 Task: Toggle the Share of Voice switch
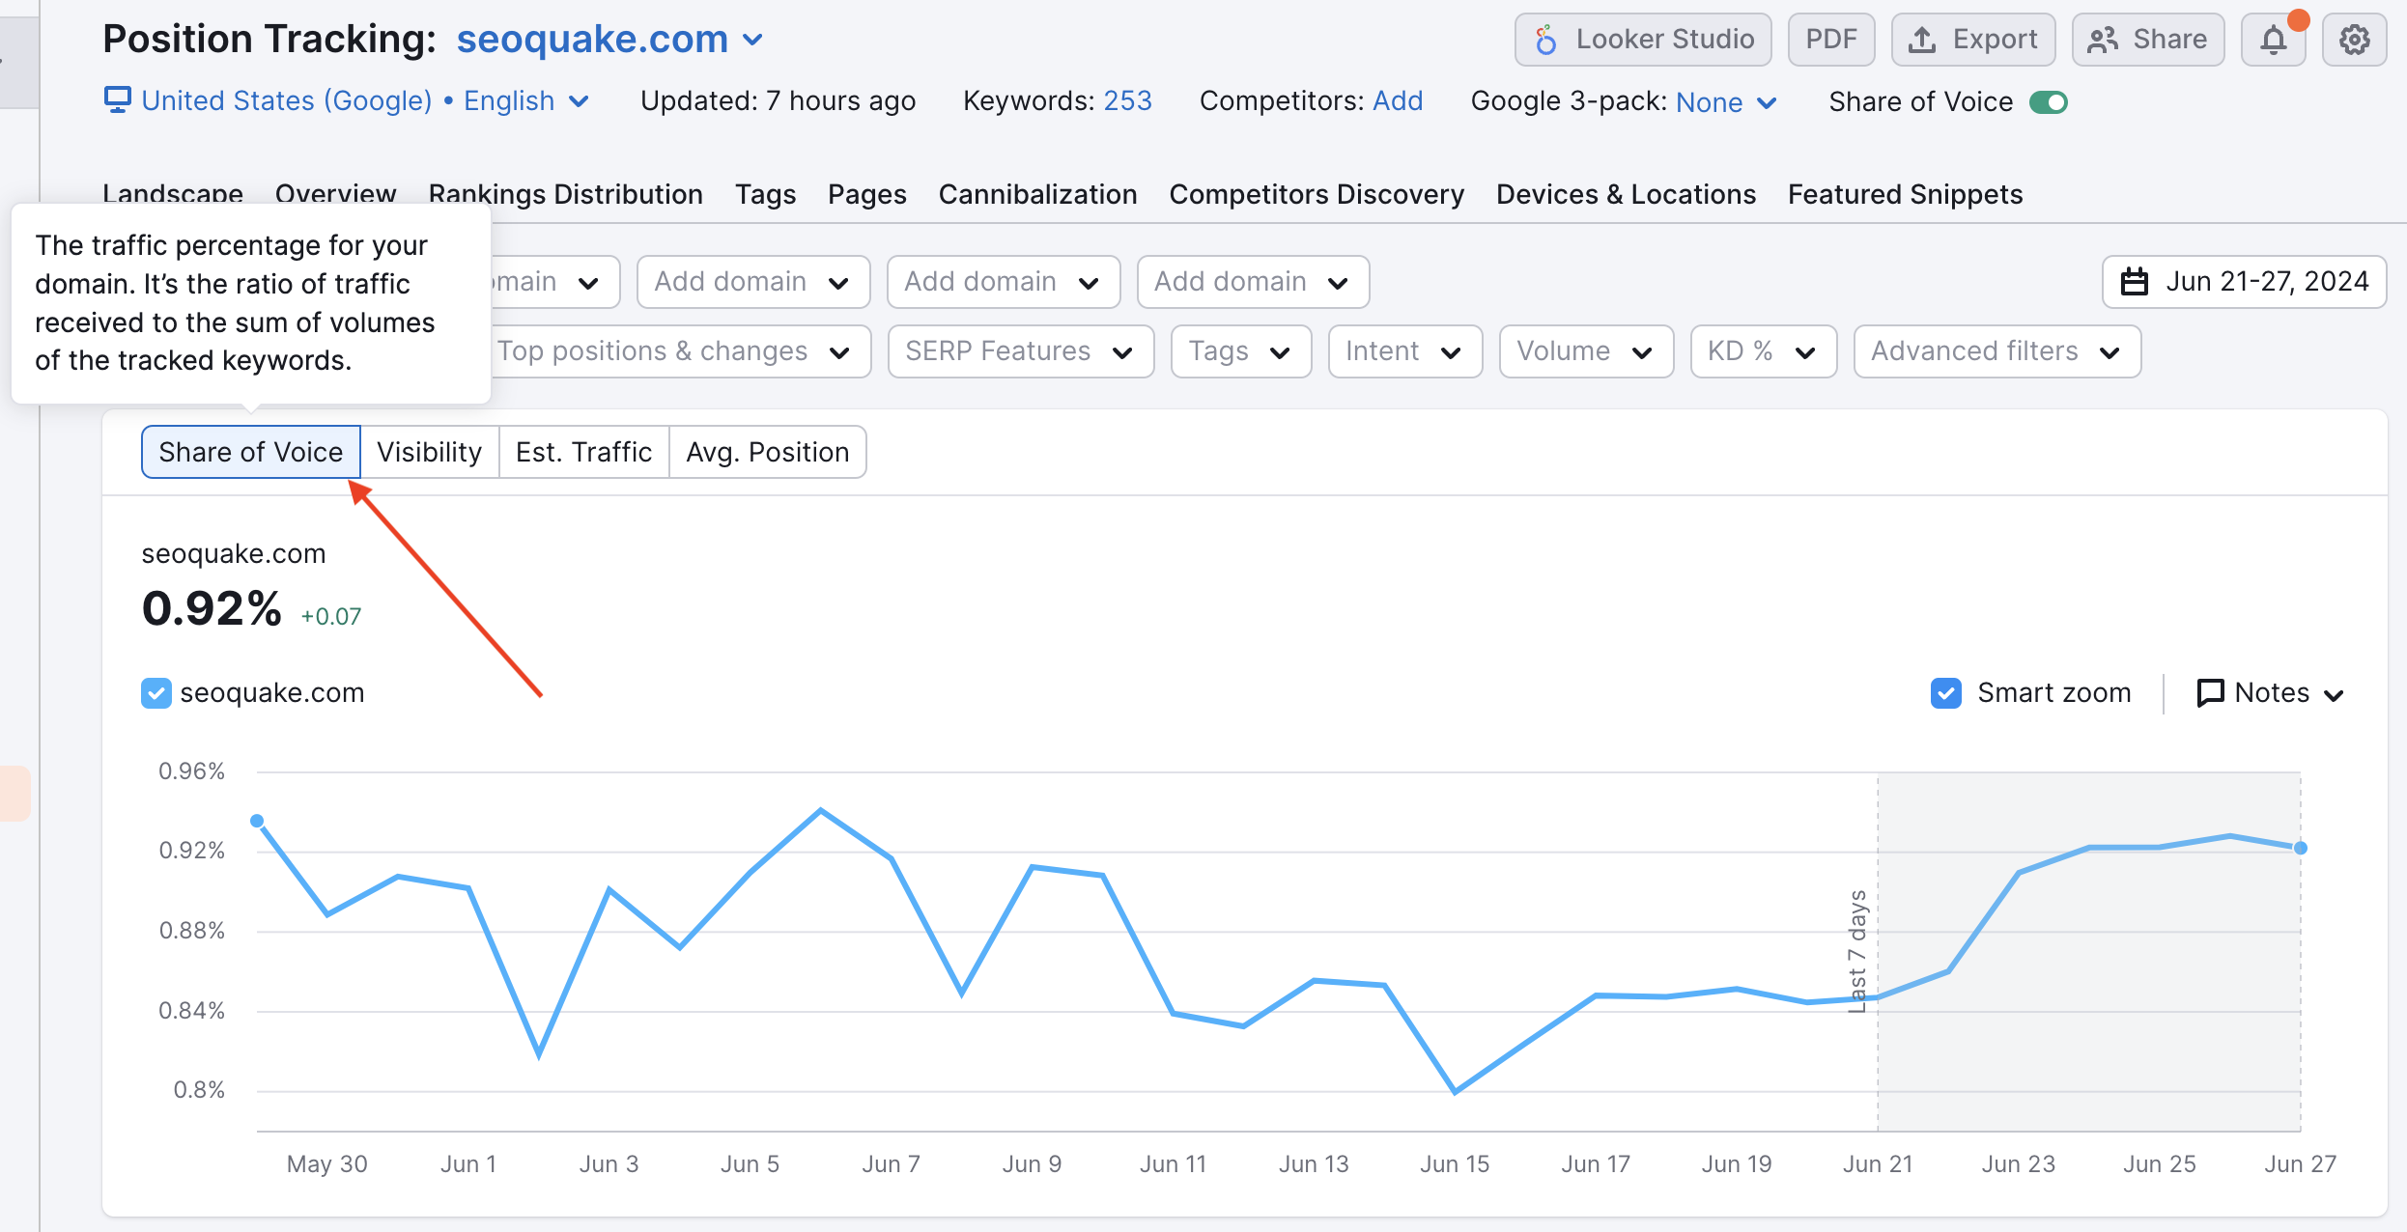[x=2048, y=102]
